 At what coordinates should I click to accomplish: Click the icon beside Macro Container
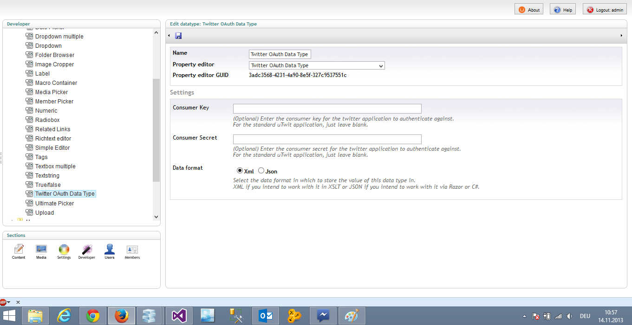pos(29,83)
